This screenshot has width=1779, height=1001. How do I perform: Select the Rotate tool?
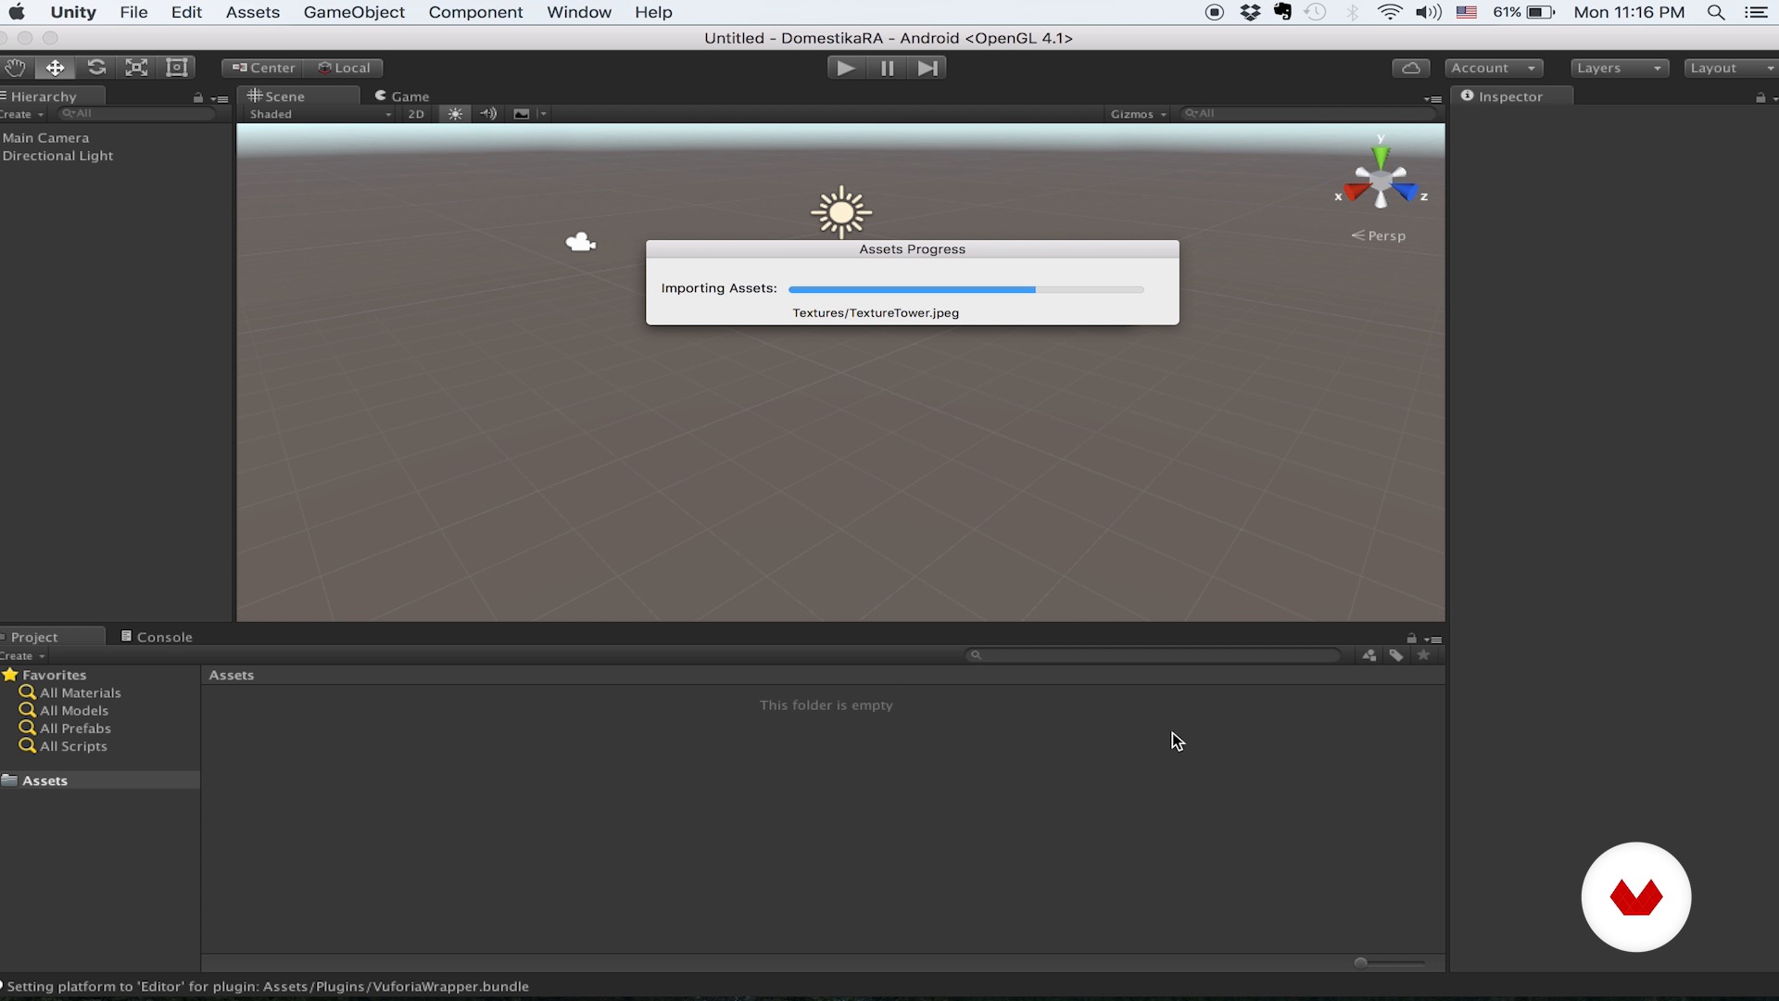(96, 68)
